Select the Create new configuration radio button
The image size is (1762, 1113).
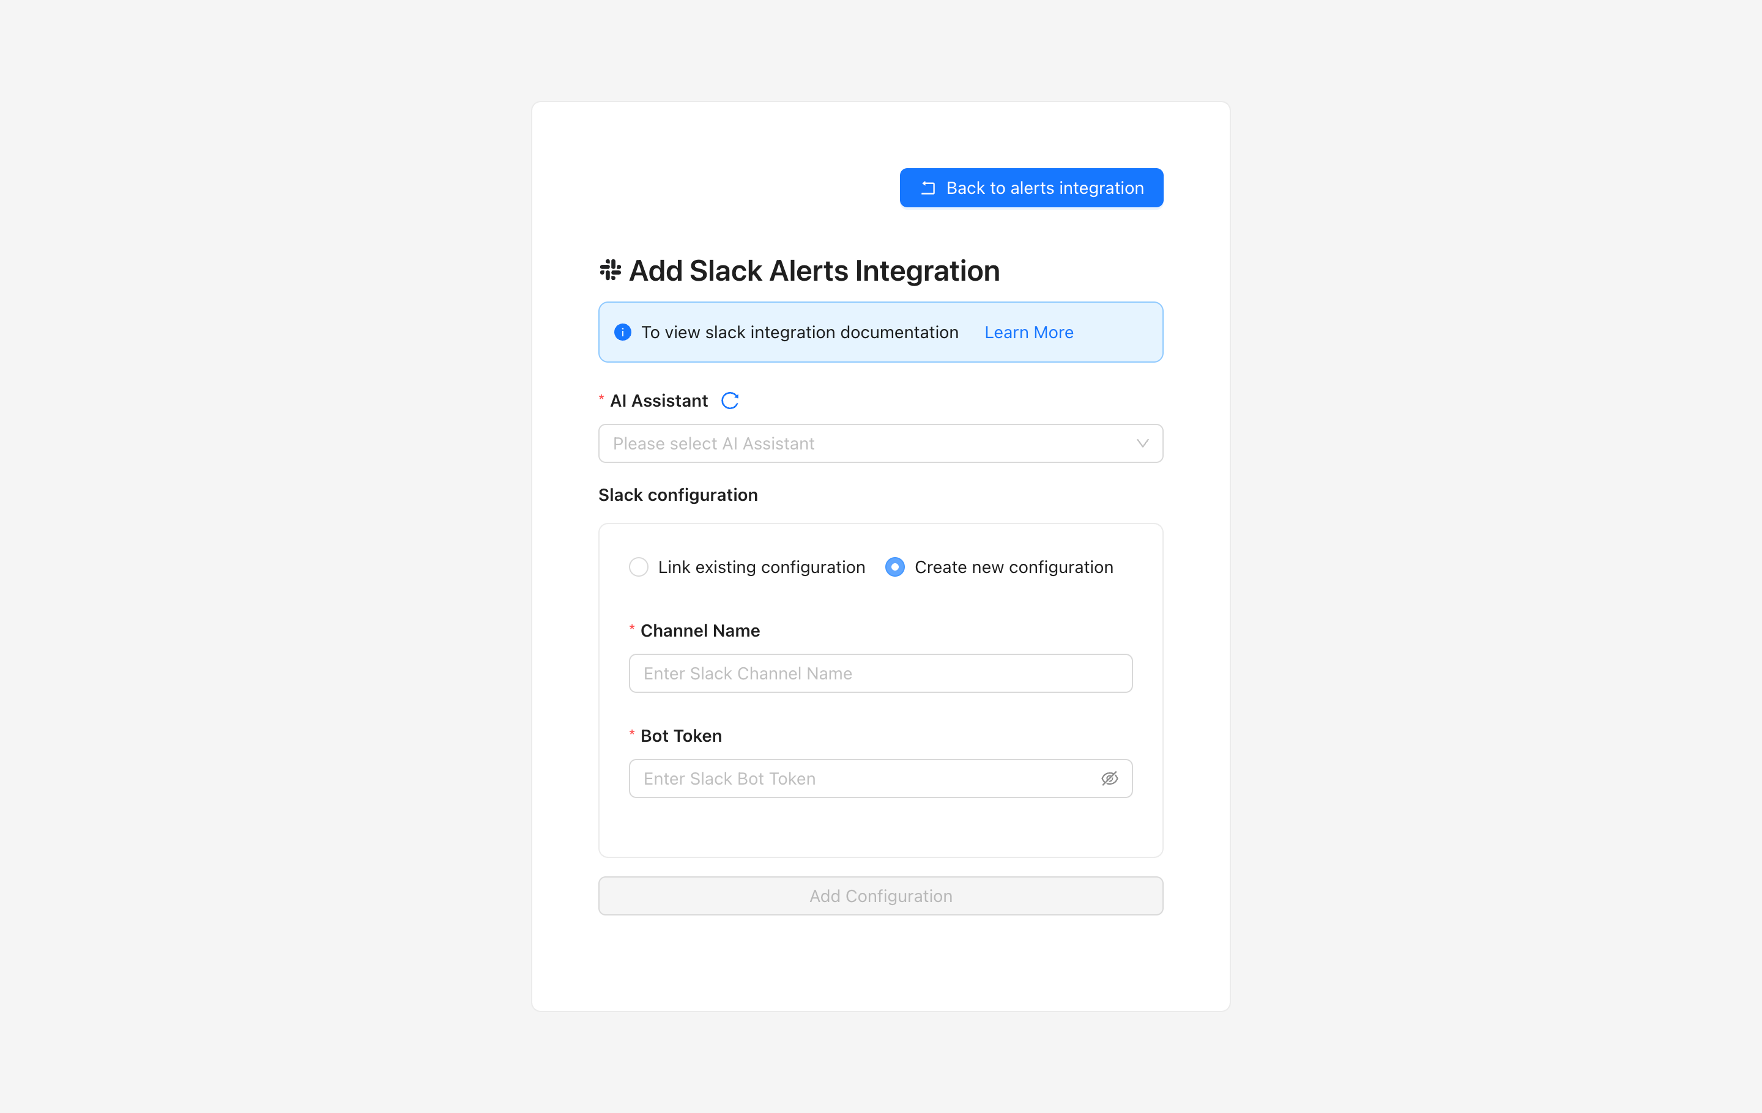point(895,568)
